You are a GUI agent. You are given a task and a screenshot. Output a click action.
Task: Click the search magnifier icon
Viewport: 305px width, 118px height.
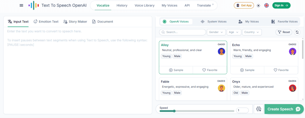[163, 32]
